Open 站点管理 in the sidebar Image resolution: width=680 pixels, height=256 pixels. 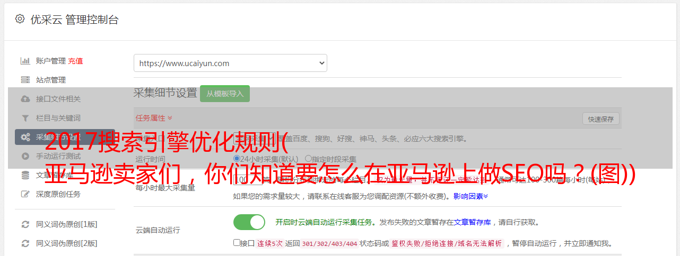point(51,80)
